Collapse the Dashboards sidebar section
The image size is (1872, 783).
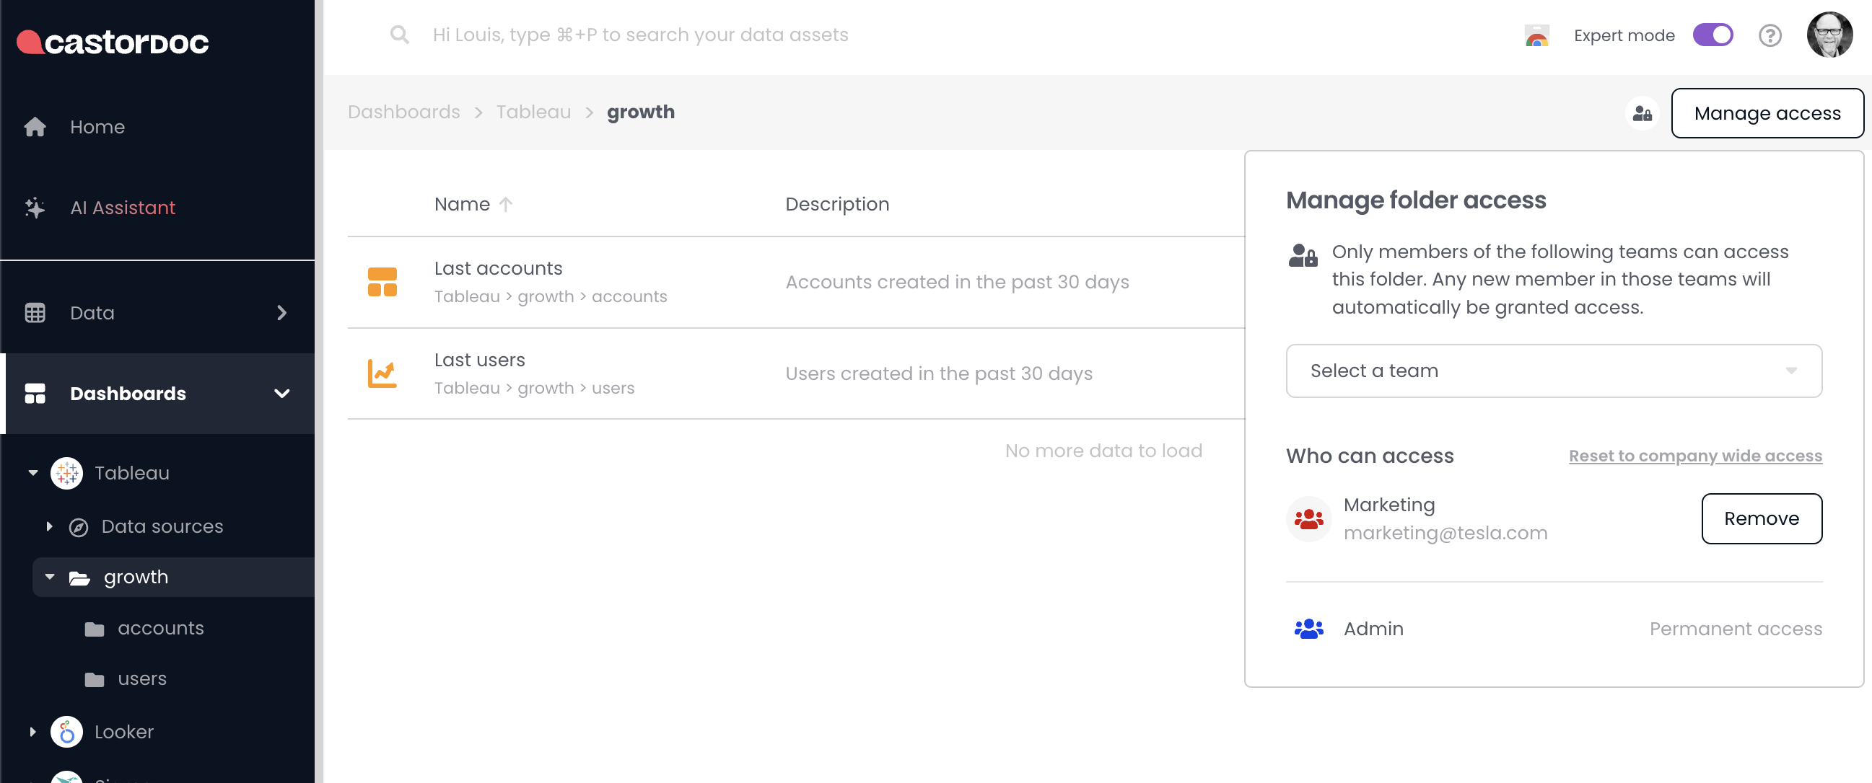[281, 394]
